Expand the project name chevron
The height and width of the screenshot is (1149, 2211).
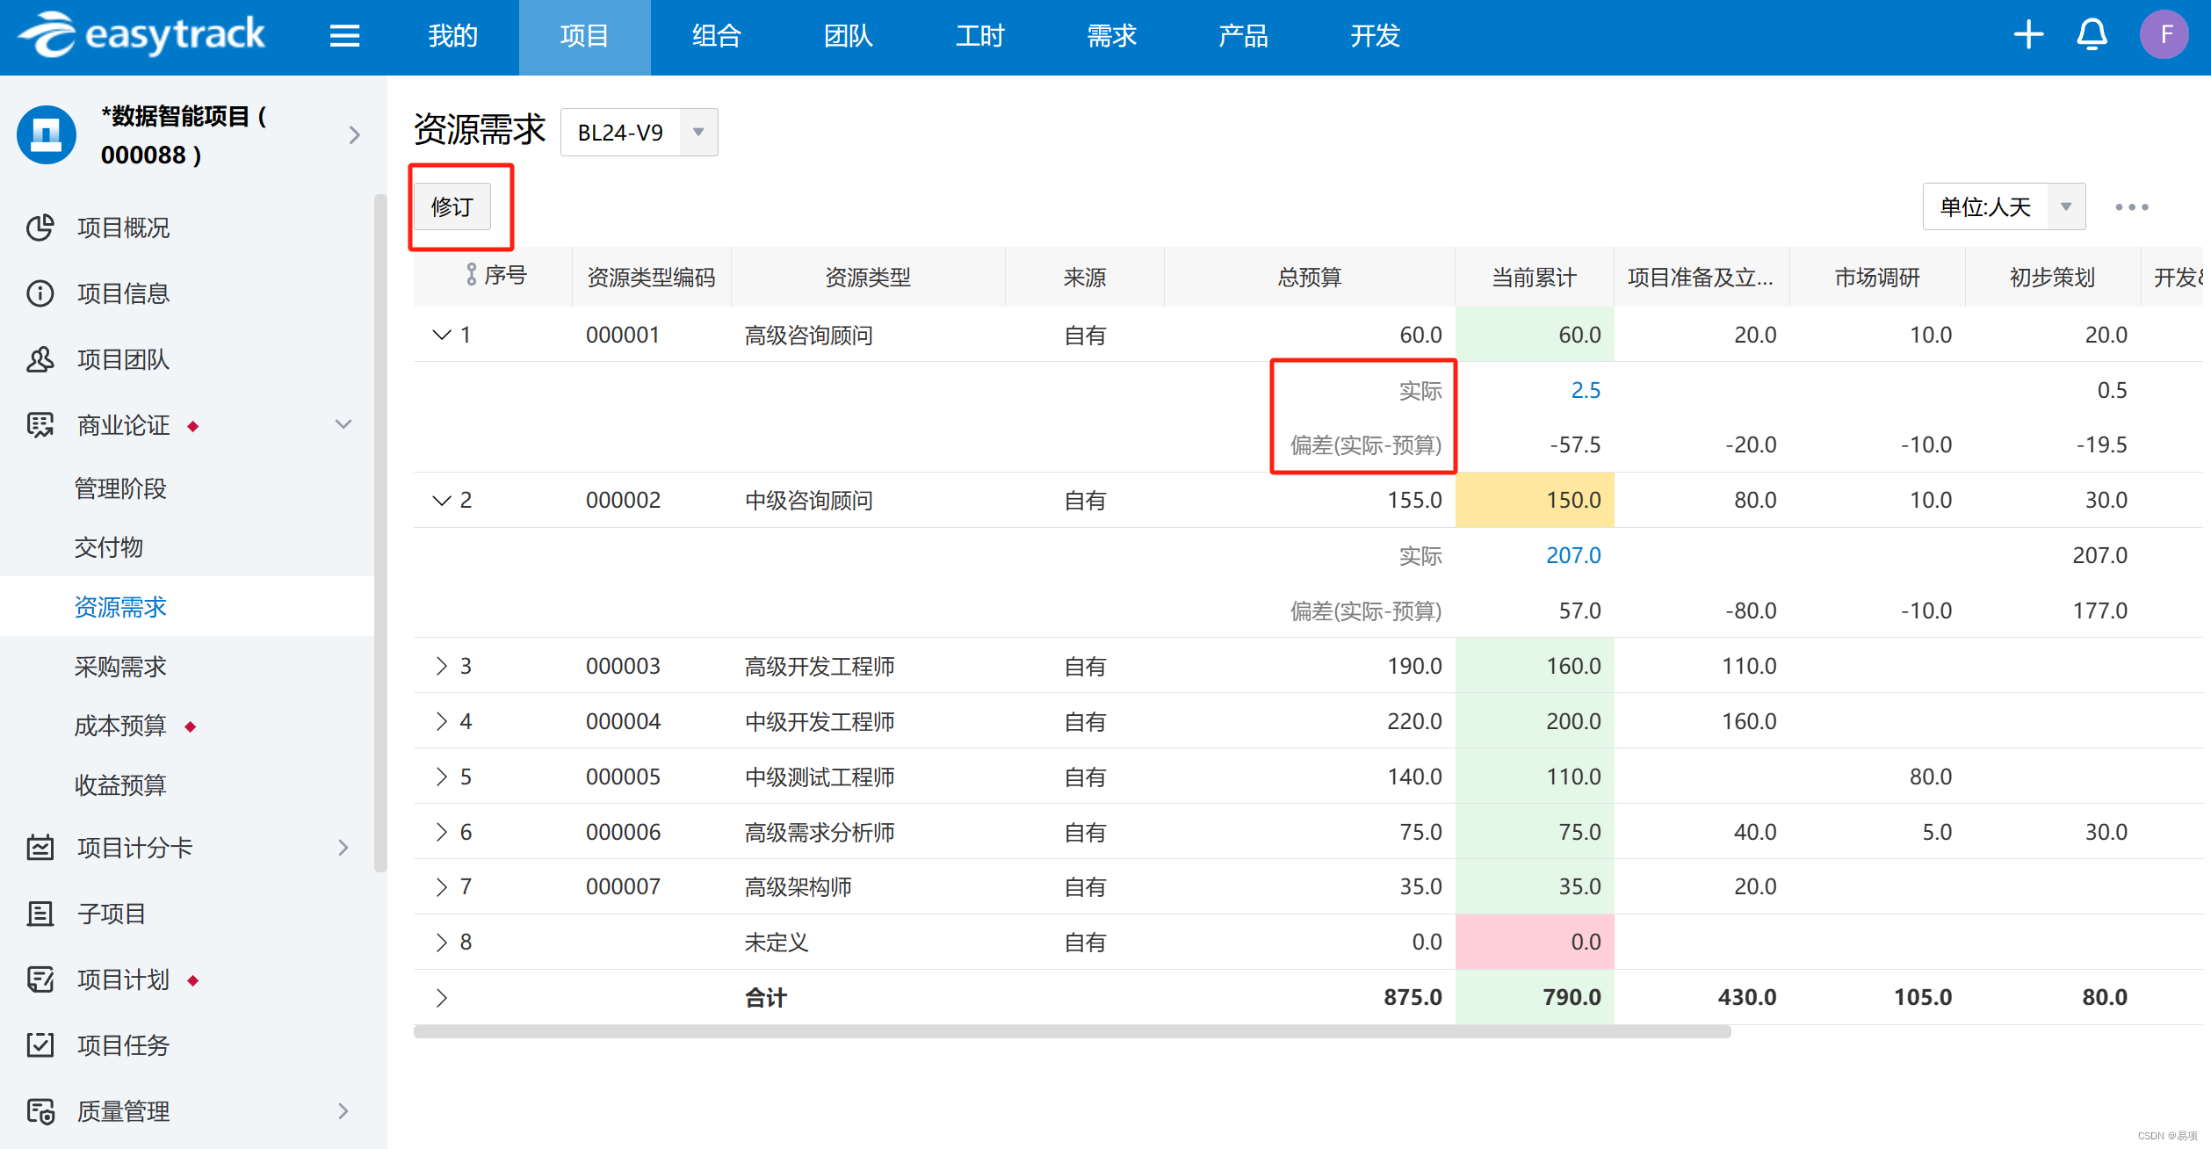pos(354,135)
